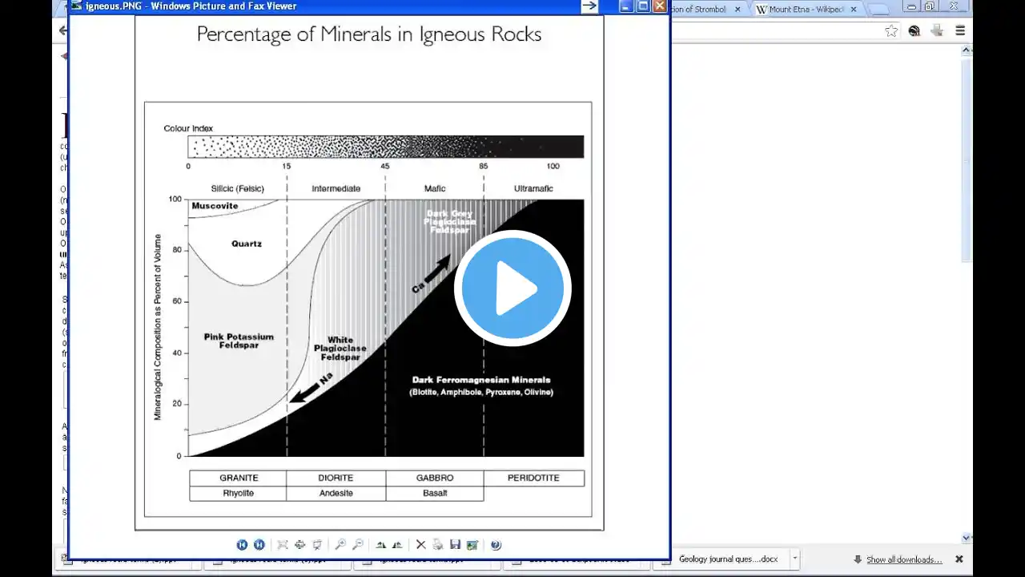Viewport: 1025px width, 577px height.
Task: Click the Intermediate heading in the chart
Action: point(336,189)
